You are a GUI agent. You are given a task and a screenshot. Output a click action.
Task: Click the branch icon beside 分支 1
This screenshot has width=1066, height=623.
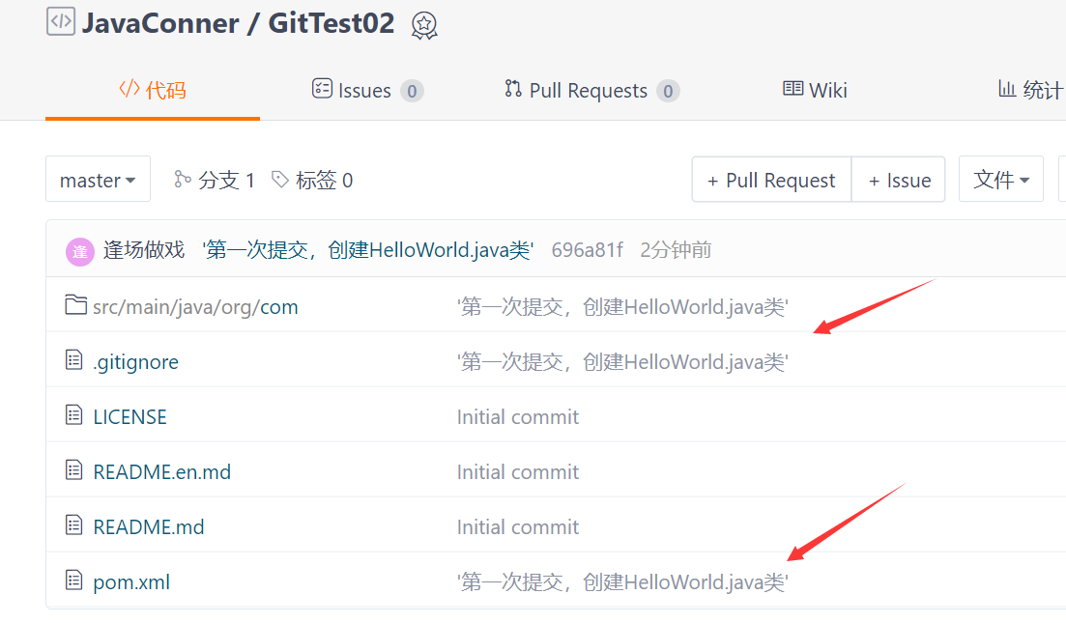(183, 179)
